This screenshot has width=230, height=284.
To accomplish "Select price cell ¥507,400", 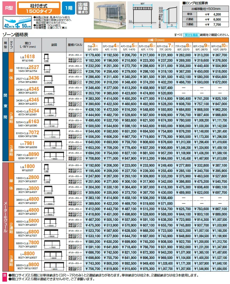I will tap(165, 88).
